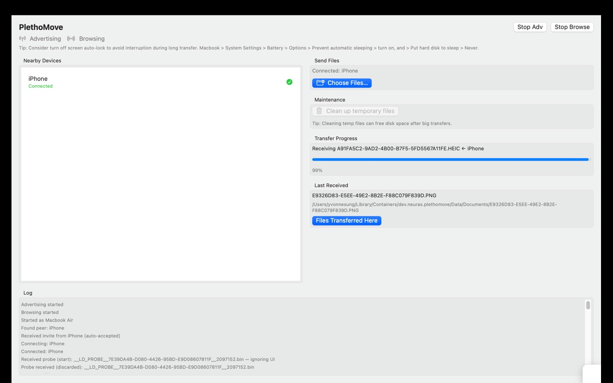Click the Last Received heading
Screen dimensions: 613x383
[331, 185]
